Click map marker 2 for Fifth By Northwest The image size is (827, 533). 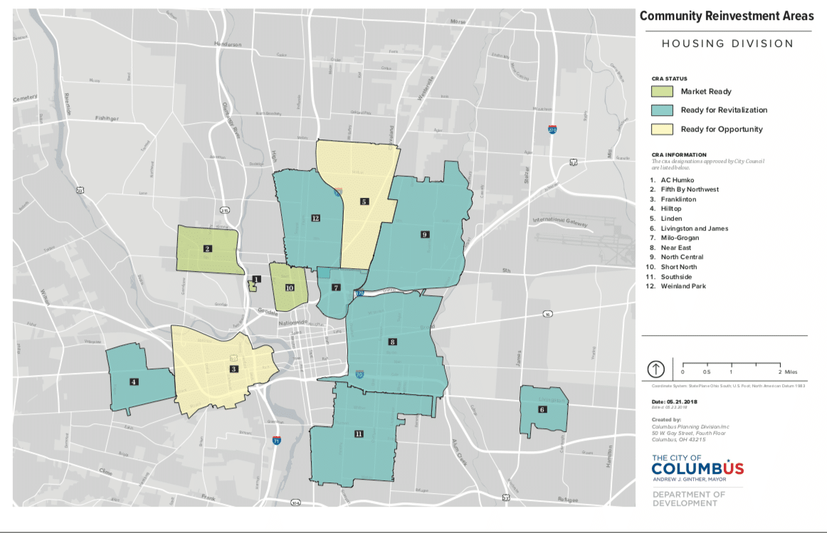coord(207,248)
